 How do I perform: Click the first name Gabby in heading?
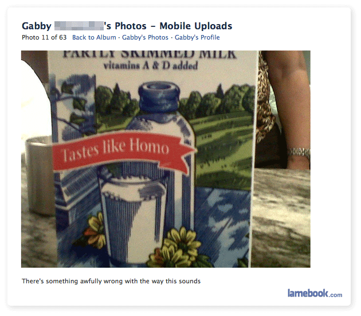[x=37, y=26]
